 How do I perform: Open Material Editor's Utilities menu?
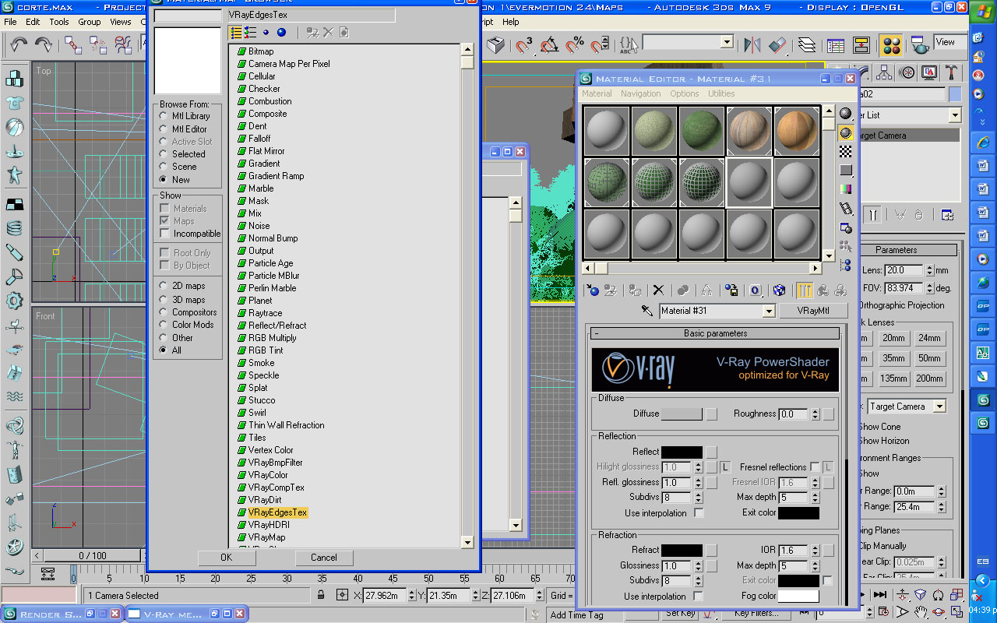coord(721,93)
